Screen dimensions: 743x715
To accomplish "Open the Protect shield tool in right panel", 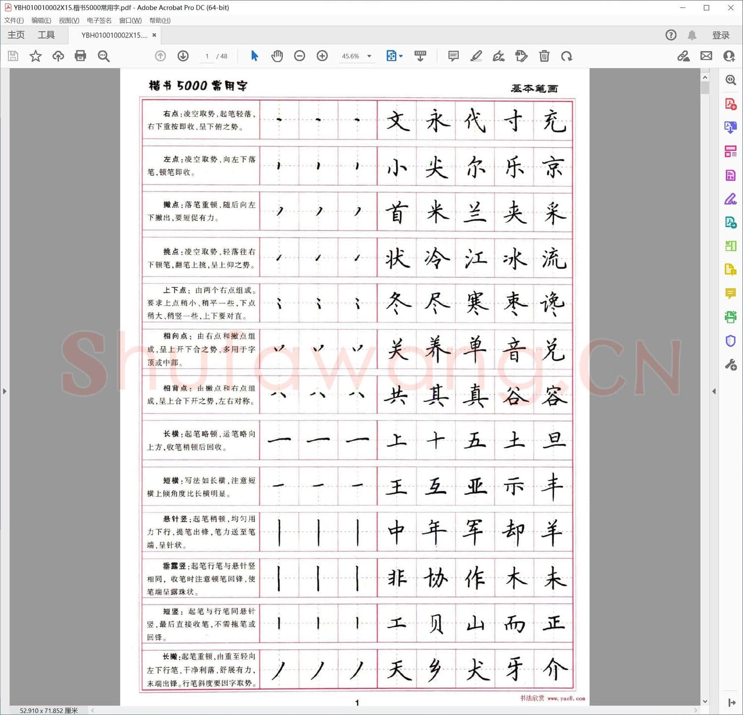I will pos(731,341).
